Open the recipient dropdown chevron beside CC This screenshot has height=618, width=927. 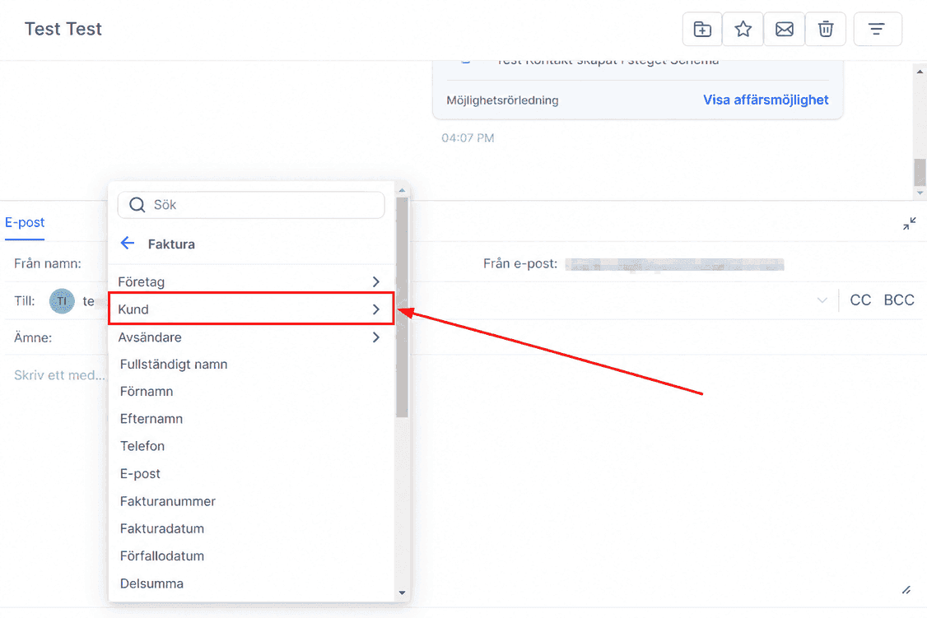(x=822, y=300)
